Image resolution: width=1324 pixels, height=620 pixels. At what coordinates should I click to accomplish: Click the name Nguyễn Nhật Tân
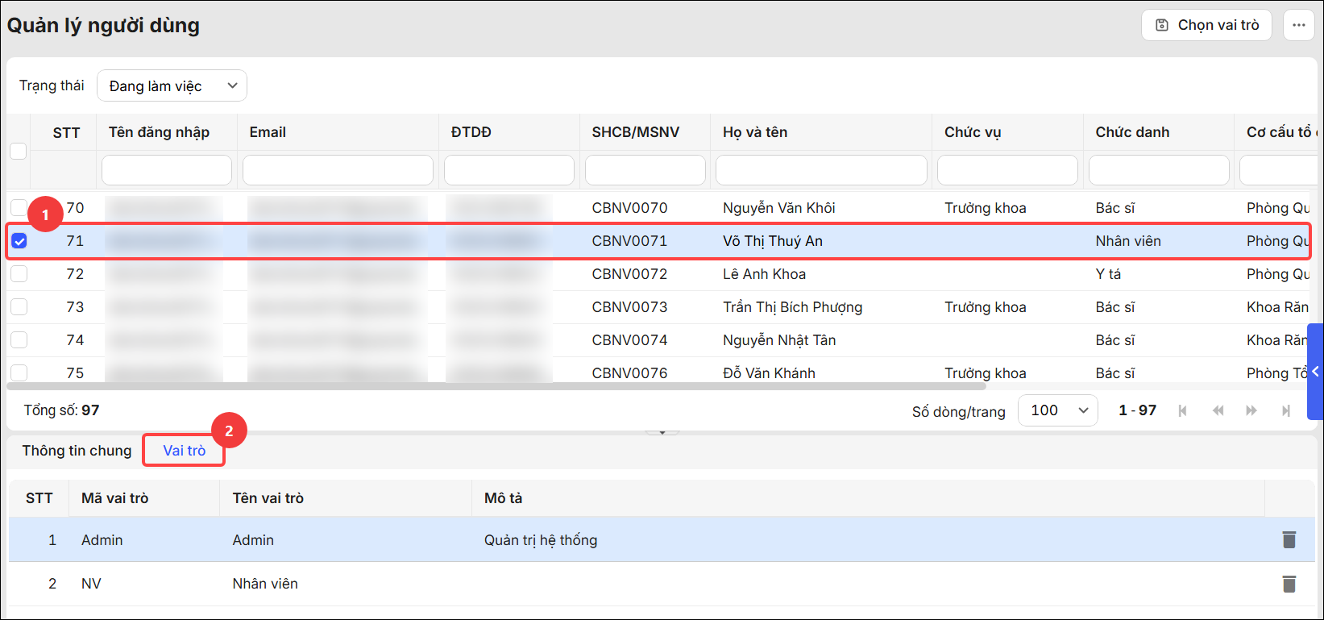point(779,340)
